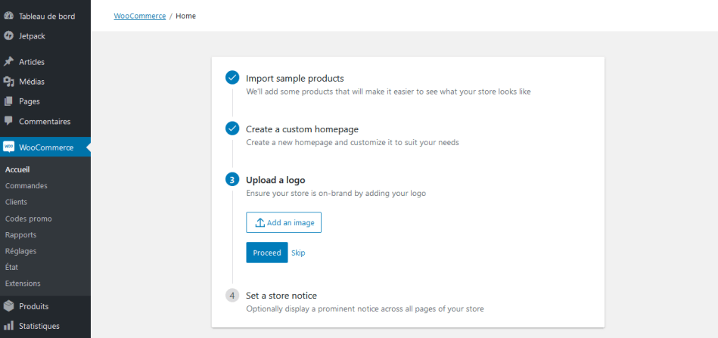Follow the WooCommerce breadcrumb link

140,16
